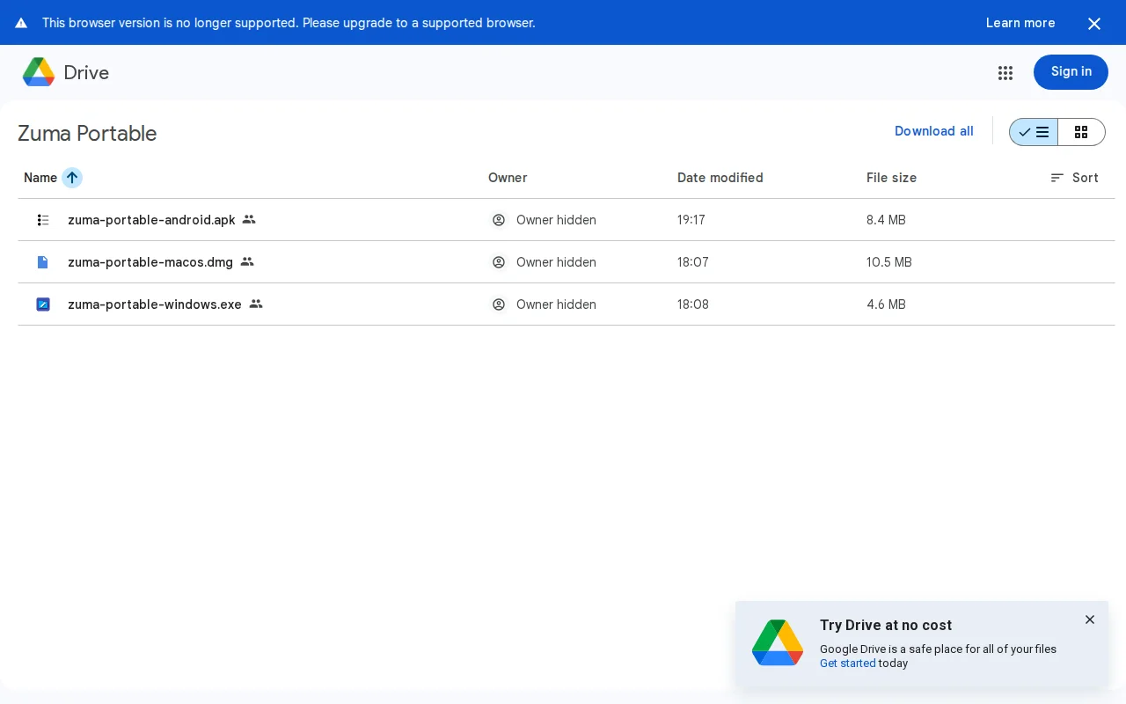Click the 4.6 MB file size
This screenshot has height=704, width=1126.
886,304
